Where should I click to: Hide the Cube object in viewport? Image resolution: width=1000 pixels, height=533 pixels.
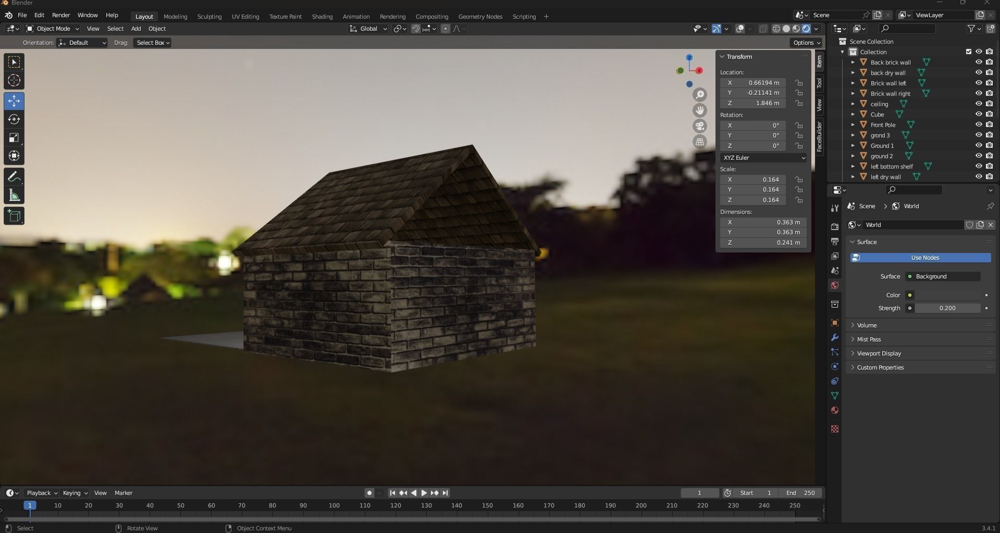click(979, 114)
